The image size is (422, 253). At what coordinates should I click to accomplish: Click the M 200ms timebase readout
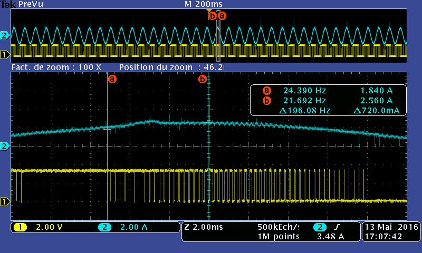tap(204, 4)
